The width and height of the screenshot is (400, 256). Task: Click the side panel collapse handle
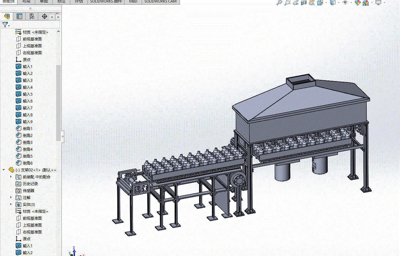[63, 136]
